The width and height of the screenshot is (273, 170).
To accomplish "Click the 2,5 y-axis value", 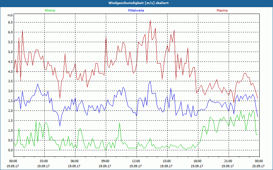I will click(10, 101).
